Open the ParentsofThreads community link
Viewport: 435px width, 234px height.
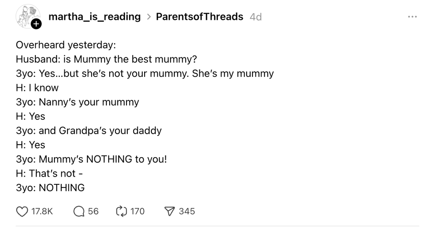199,17
